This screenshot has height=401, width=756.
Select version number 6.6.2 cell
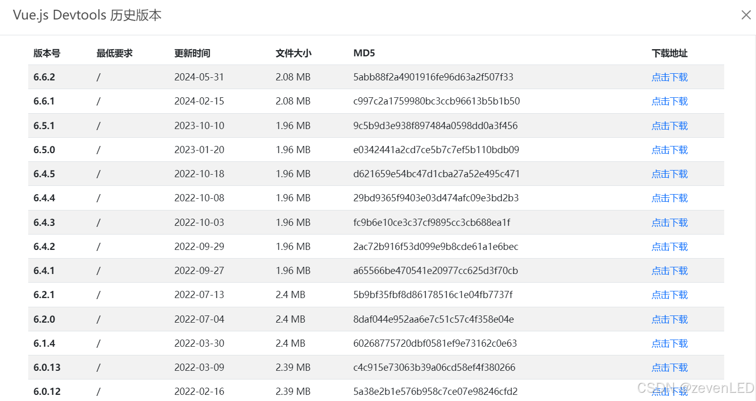44,77
